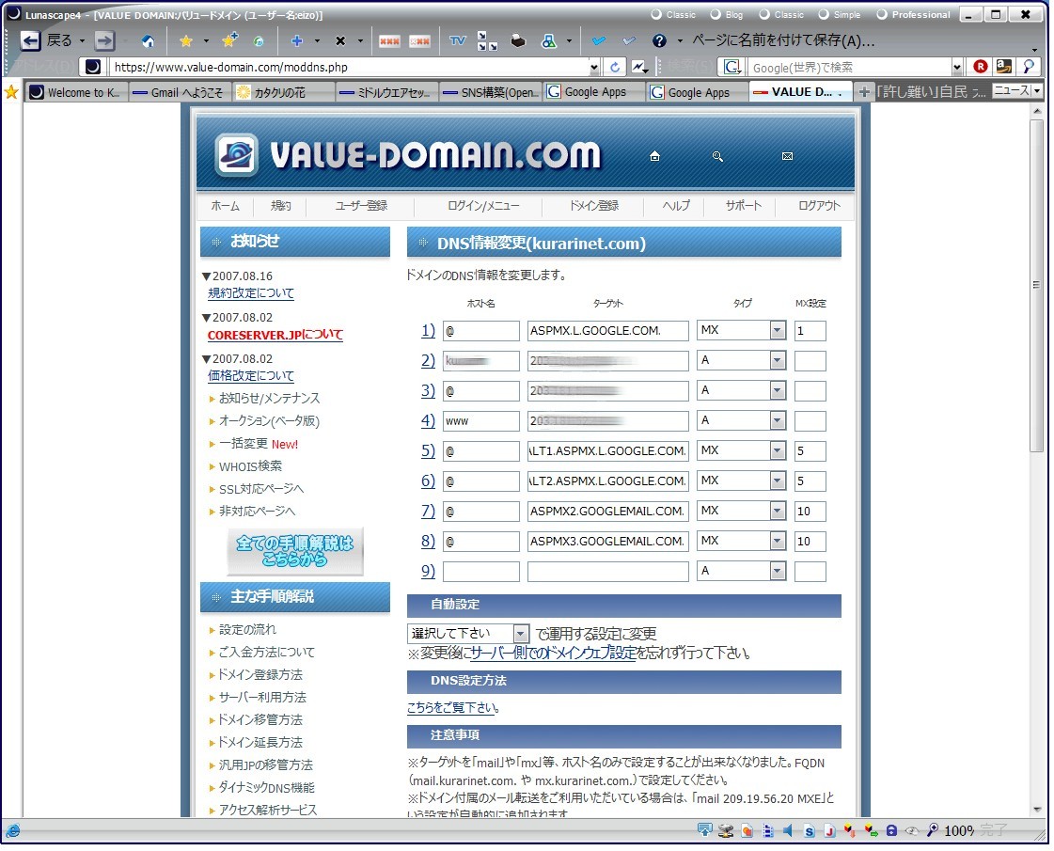
Task: Select the Blog skin radio button
Action: [x=716, y=14]
